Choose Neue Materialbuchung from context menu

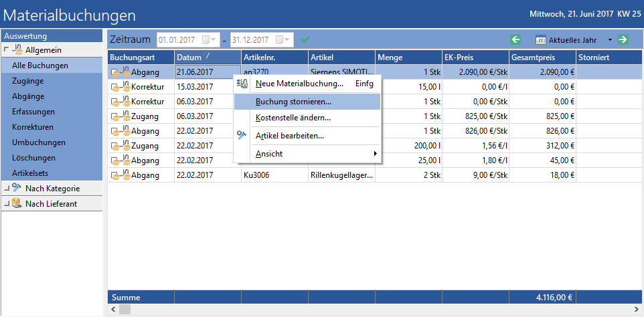(307, 84)
